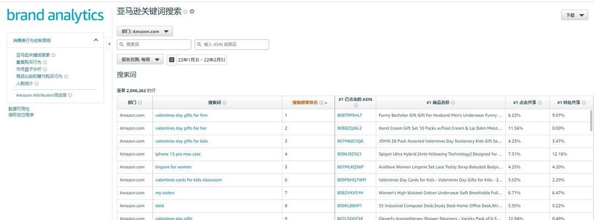Click the sort arrow in 搜索频率排名 header
This screenshot has width=594, height=220.
coord(326,103)
